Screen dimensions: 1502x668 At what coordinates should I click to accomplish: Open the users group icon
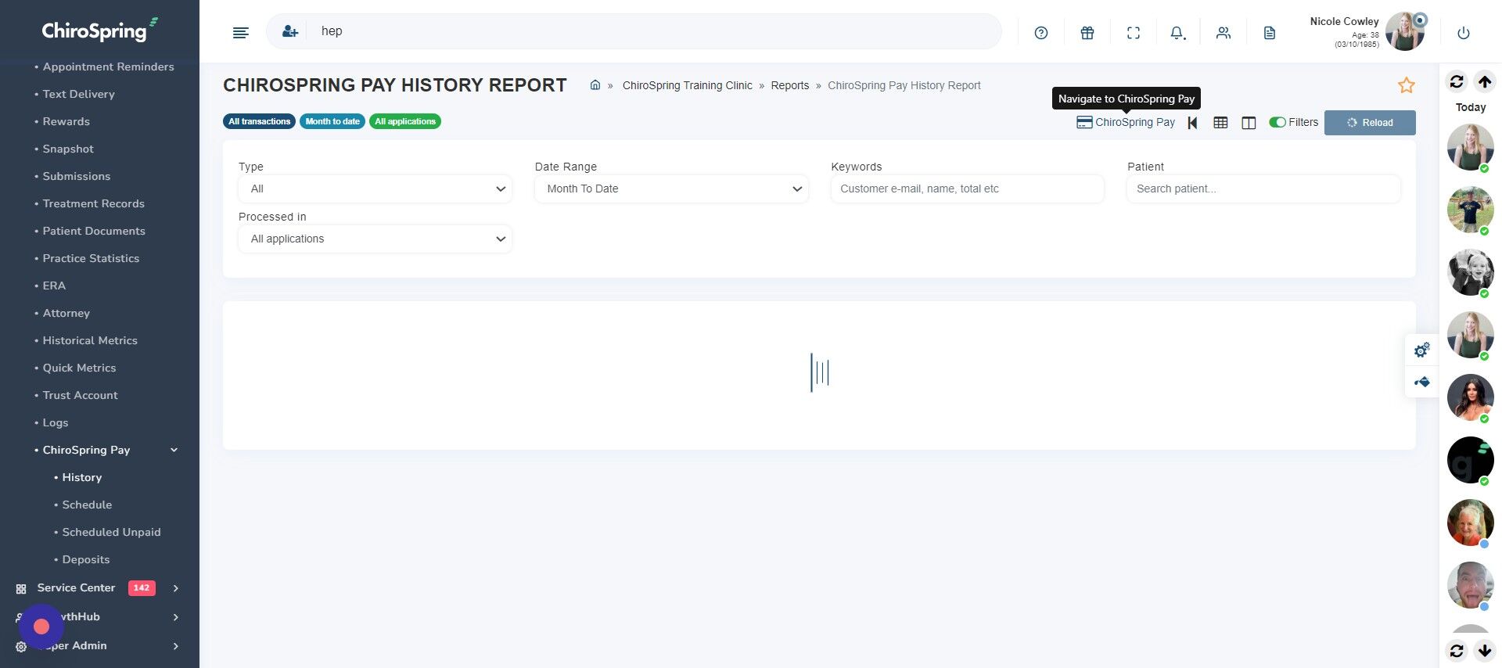tap(1224, 33)
